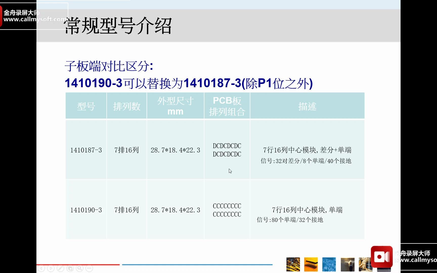
Task: Select the 型号 column header
Action: [86, 106]
